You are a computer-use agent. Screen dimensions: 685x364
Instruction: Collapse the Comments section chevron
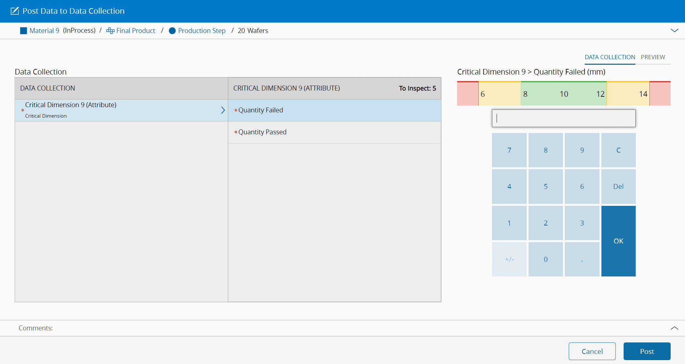point(674,328)
